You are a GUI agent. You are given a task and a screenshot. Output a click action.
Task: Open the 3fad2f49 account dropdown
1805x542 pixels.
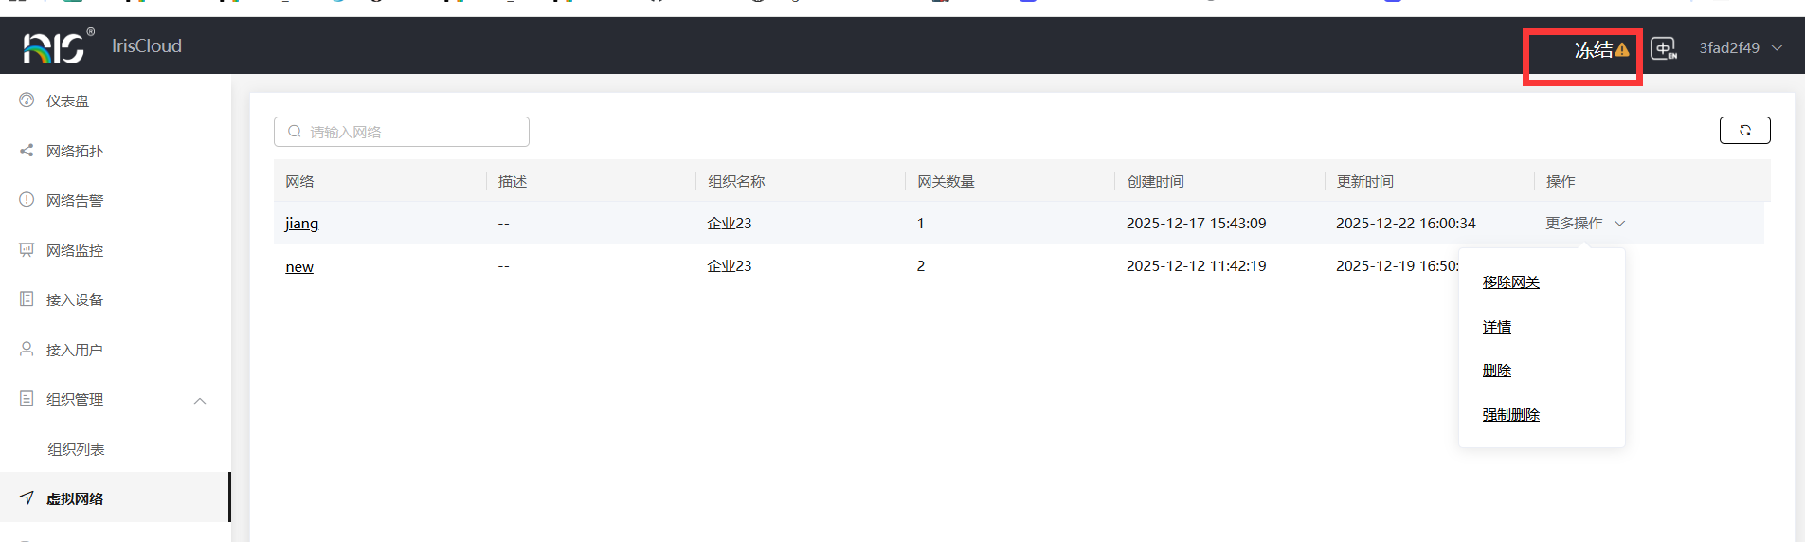(1741, 48)
